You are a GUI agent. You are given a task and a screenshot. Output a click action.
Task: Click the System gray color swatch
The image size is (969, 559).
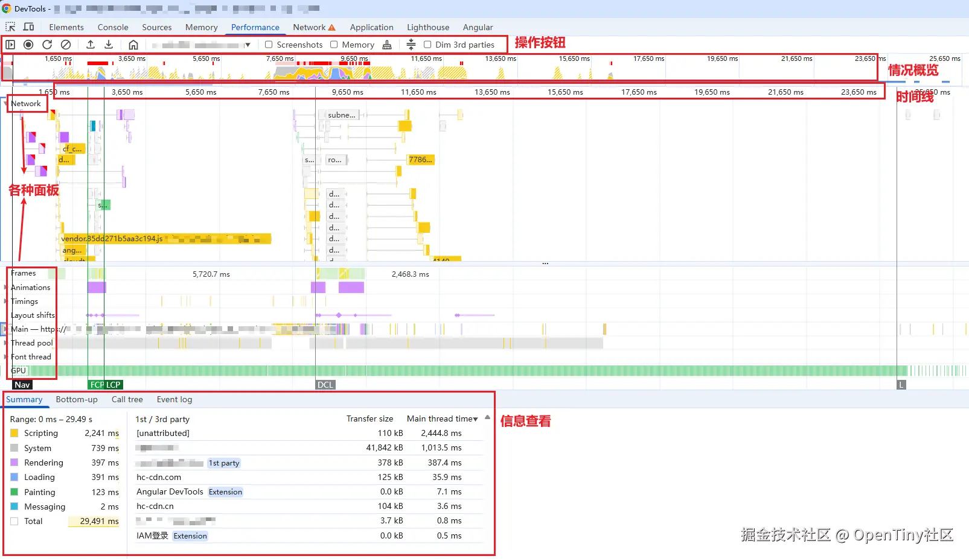[14, 448]
